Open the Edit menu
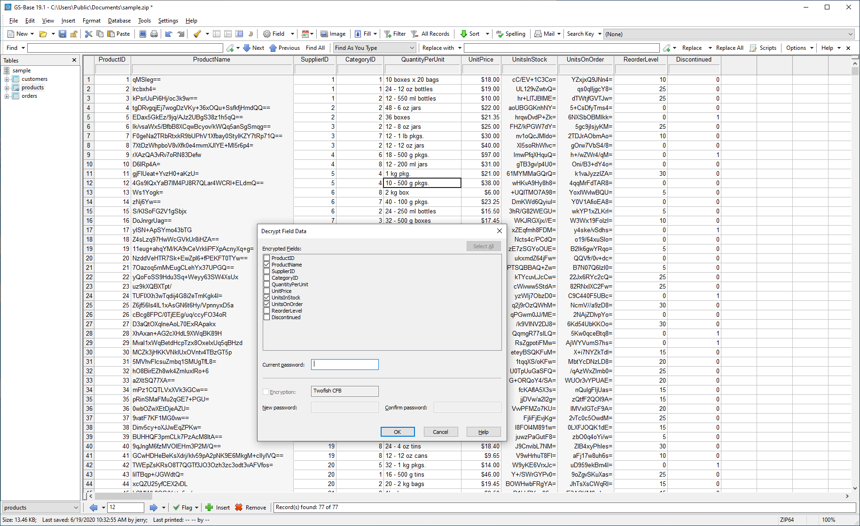Image resolution: width=860 pixels, height=526 pixels. pos(30,21)
